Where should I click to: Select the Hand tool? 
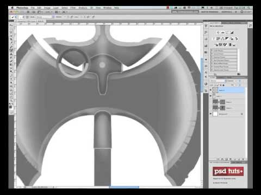pyautogui.click(x=11, y=97)
